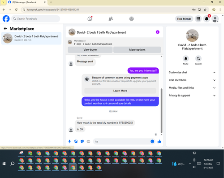
Task: Bookmark this page with the star
Action: pyautogui.click(x=205, y=9)
